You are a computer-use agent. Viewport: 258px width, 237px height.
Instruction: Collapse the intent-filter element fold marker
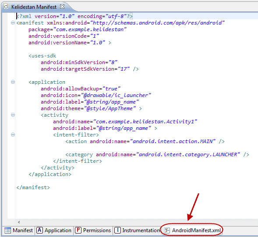13,135
